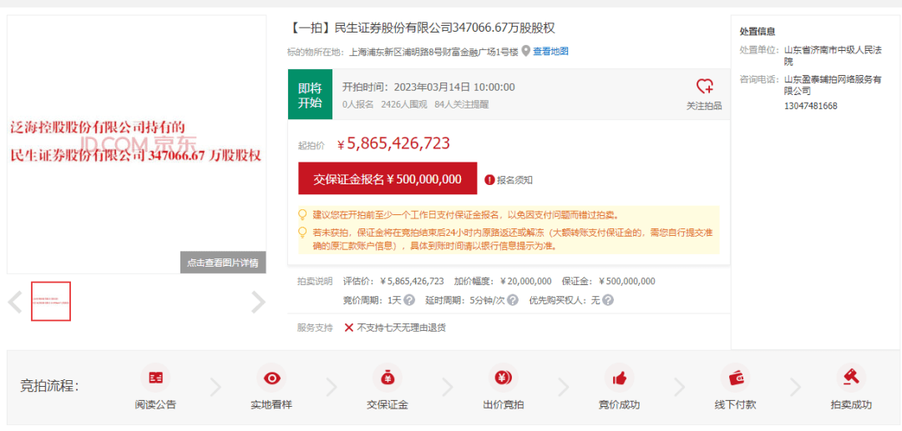The width and height of the screenshot is (902, 431).
Task: Click the starting price ¥5,865,426,723
Action: point(393,143)
